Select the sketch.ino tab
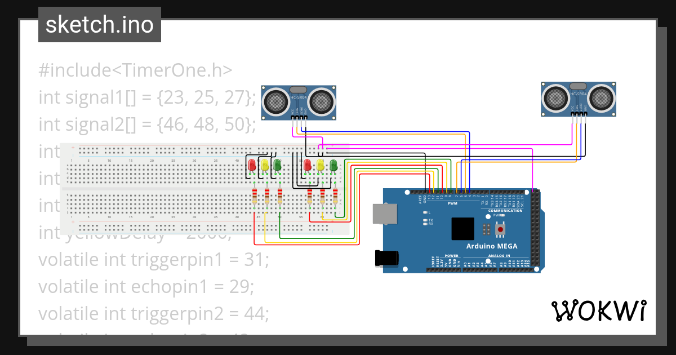This screenshot has height=355, width=676. click(x=99, y=24)
